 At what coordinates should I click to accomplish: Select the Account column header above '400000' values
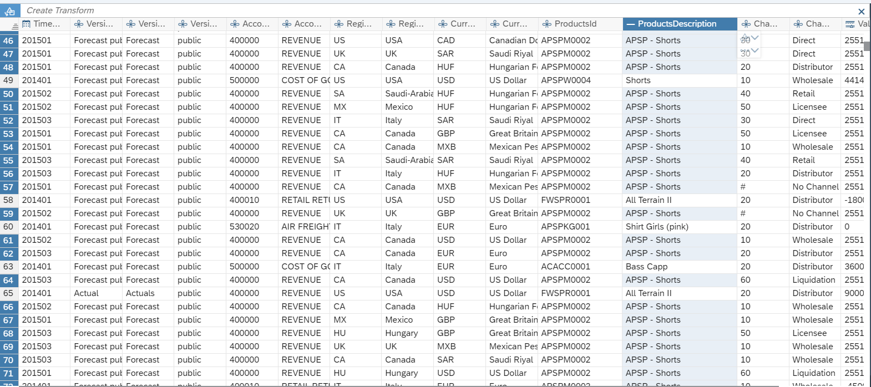click(x=252, y=24)
